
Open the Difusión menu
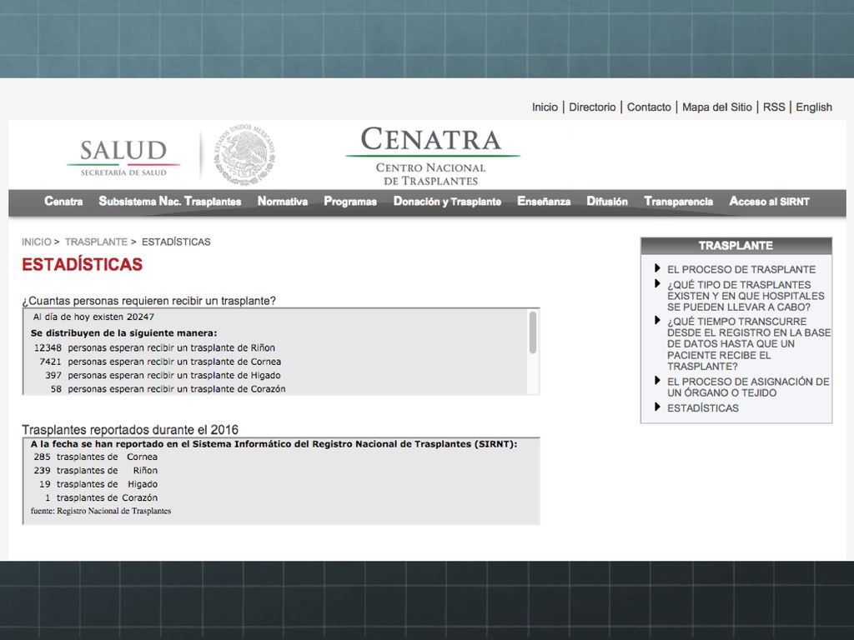coord(607,202)
